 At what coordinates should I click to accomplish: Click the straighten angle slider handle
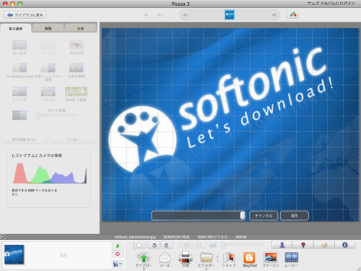pos(243,215)
